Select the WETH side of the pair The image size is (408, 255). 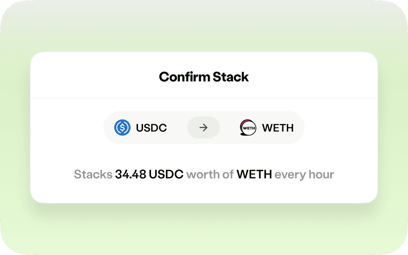266,128
